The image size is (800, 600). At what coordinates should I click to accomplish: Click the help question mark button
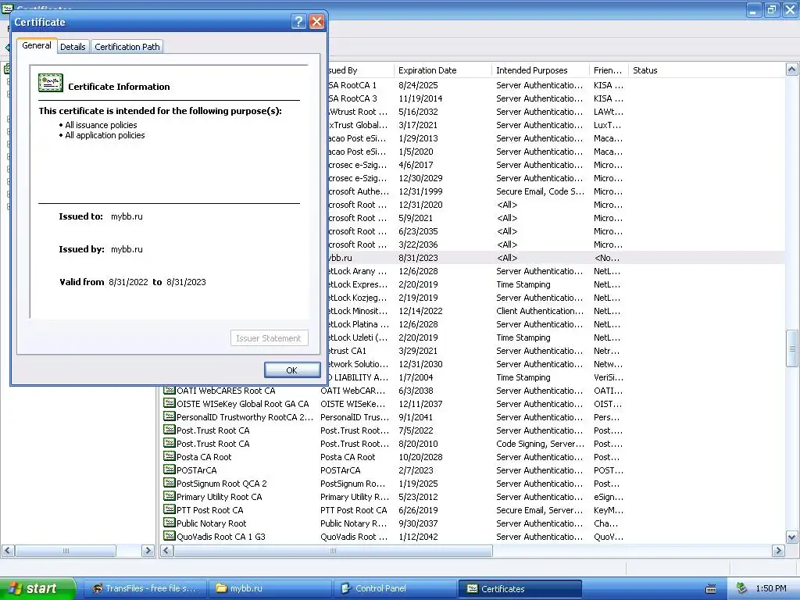pos(298,21)
